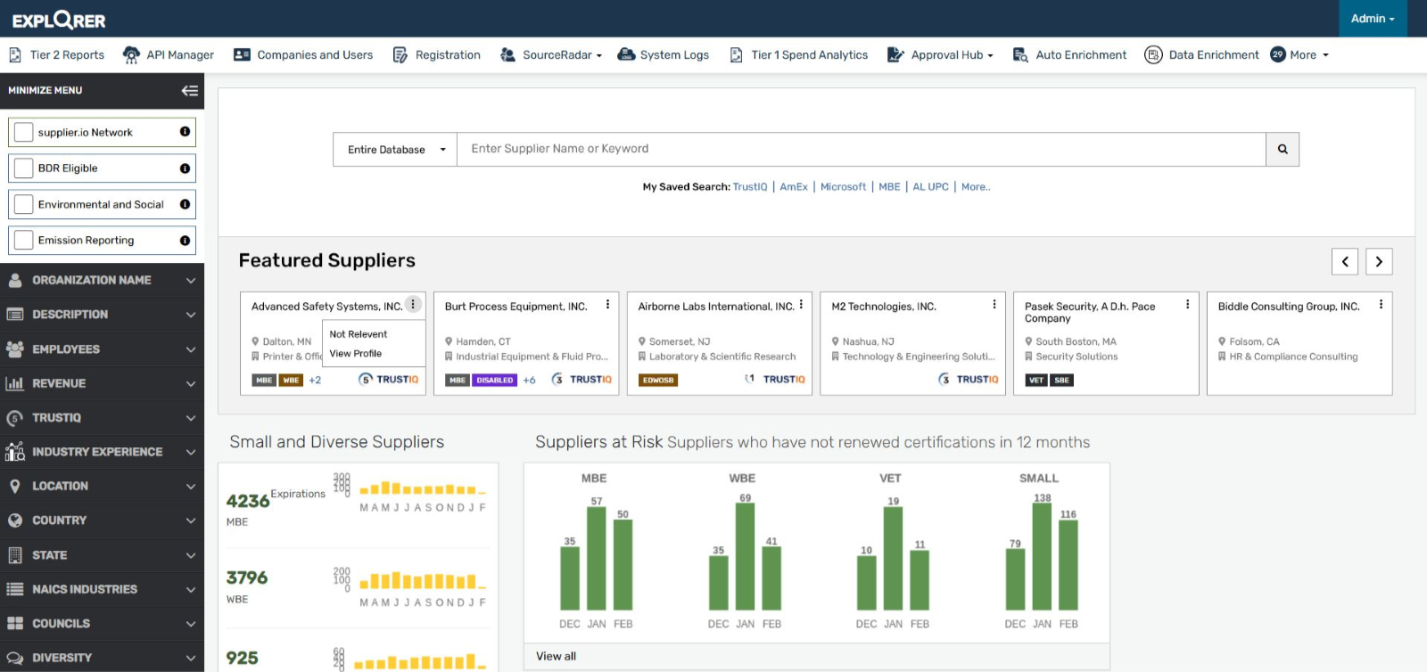Click Companies and Users icon
The width and height of the screenshot is (1427, 672).
click(x=242, y=55)
